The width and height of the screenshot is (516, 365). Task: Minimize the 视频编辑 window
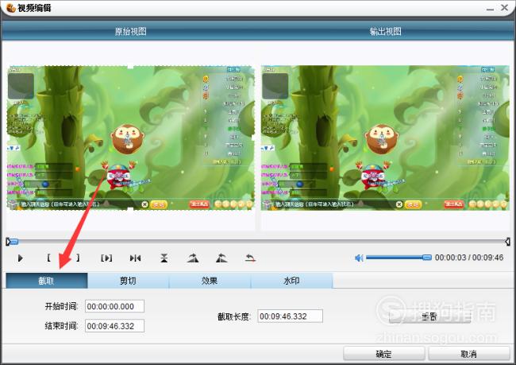pyautogui.click(x=490, y=8)
